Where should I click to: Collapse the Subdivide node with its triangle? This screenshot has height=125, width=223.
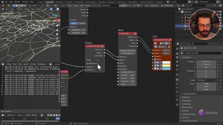point(120,34)
